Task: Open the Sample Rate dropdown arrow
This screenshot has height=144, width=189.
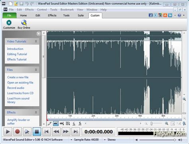Action: click(x=71, y=140)
